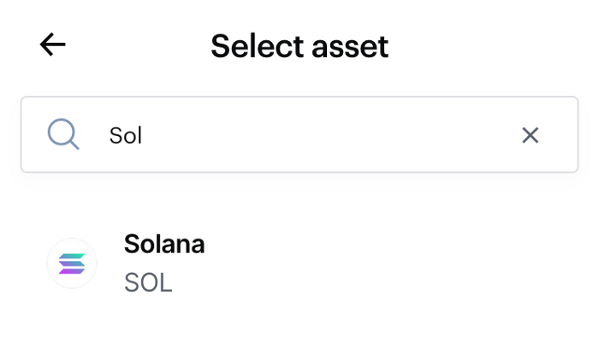
Task: Focus the asset search input field
Action: coord(299,134)
